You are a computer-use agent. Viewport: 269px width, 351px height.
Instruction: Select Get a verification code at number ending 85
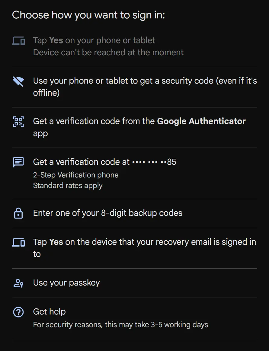[134, 173]
